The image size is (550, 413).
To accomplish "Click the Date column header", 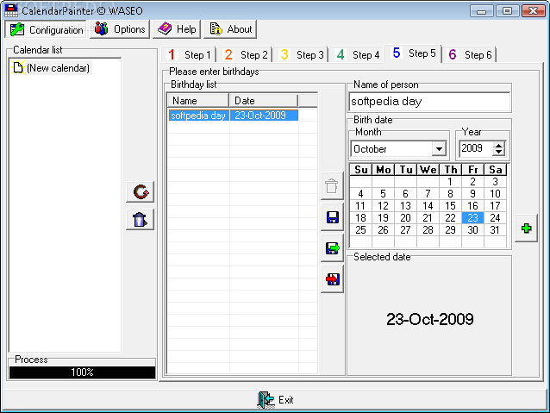I will coord(264,101).
